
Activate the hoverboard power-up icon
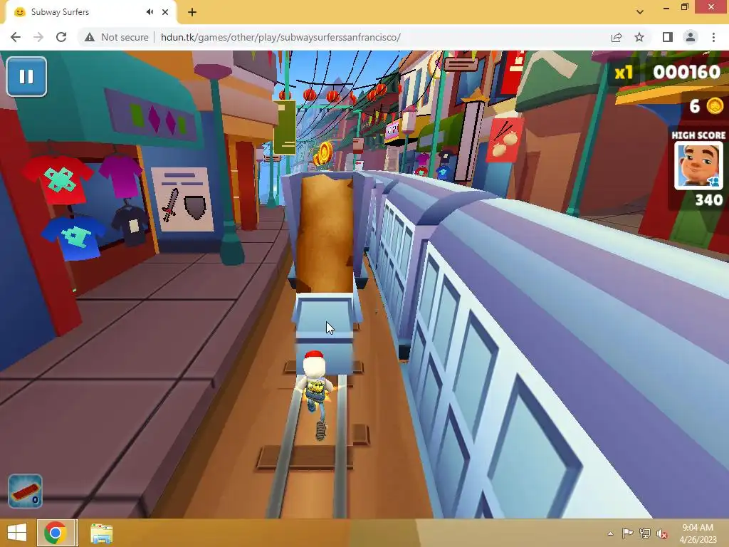[25, 491]
